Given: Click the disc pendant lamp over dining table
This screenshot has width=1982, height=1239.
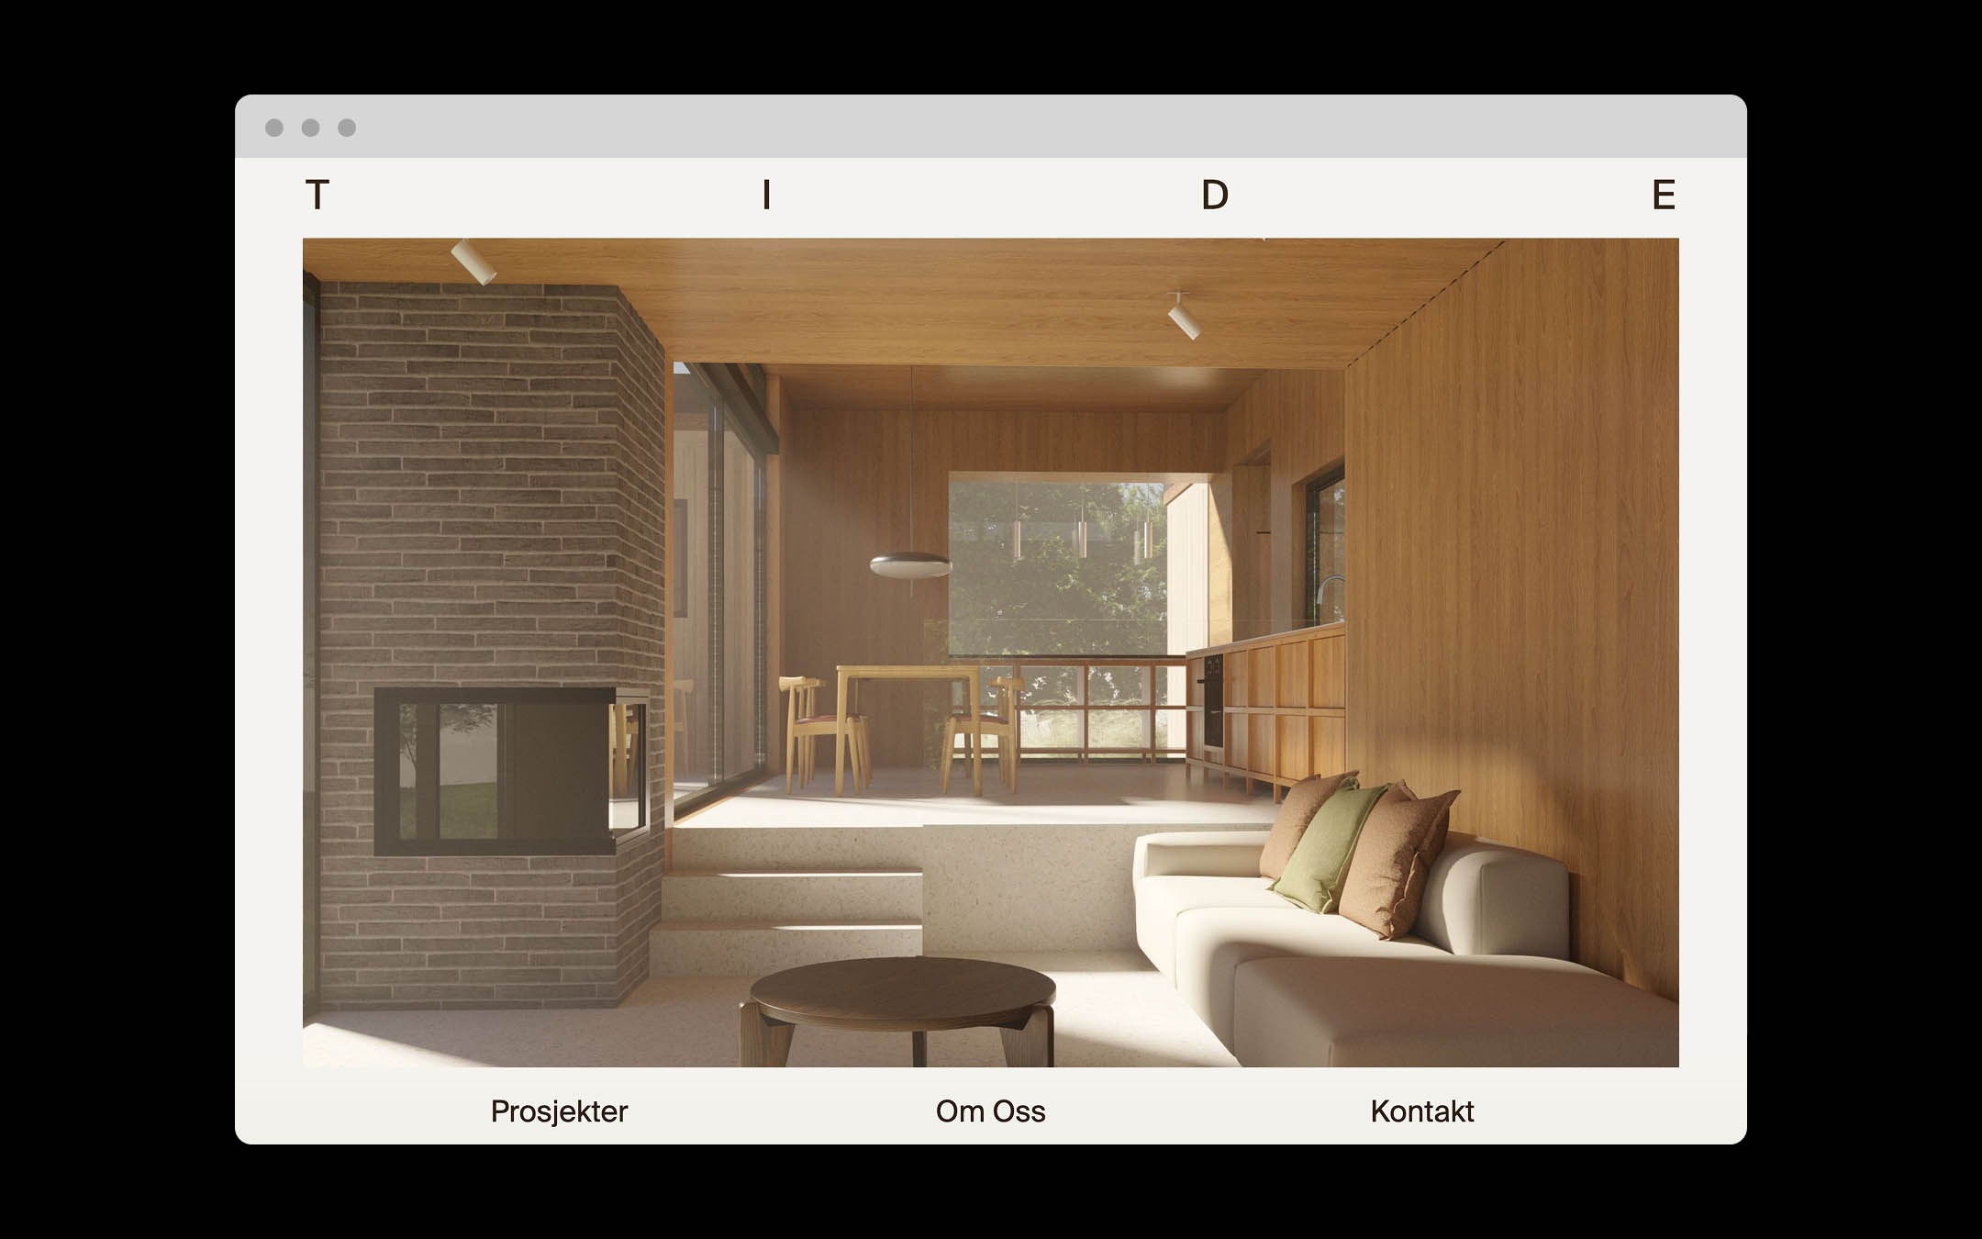Looking at the screenshot, I should (910, 565).
